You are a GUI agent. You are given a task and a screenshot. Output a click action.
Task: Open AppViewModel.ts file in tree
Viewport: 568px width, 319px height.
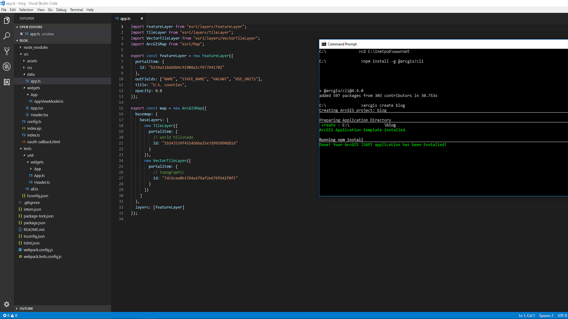coord(49,101)
